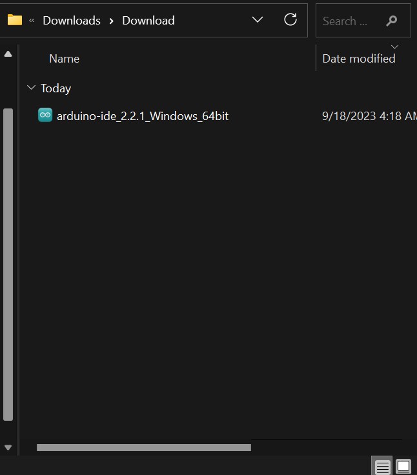
Task: Select the Download breadcrumb segment
Action: click(148, 20)
